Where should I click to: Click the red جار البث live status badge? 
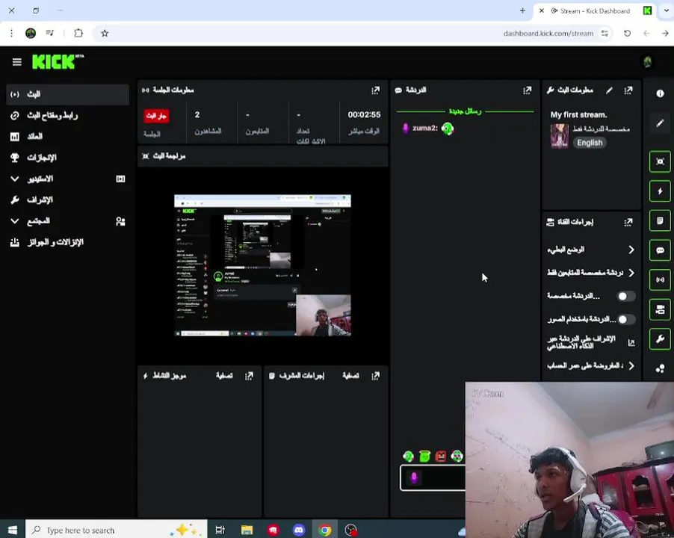(x=156, y=116)
